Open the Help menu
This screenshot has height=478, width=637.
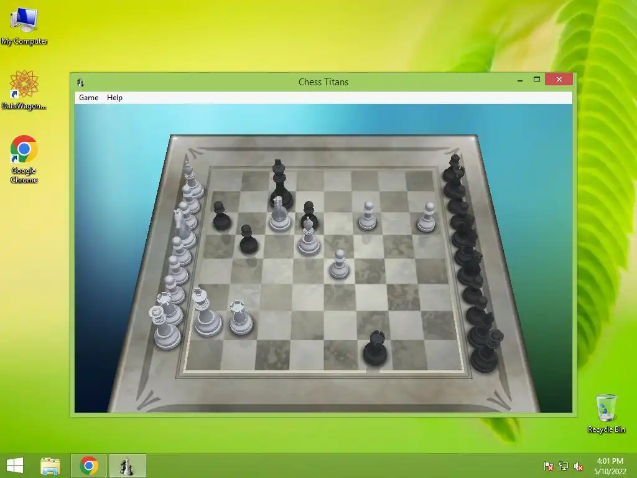114,98
